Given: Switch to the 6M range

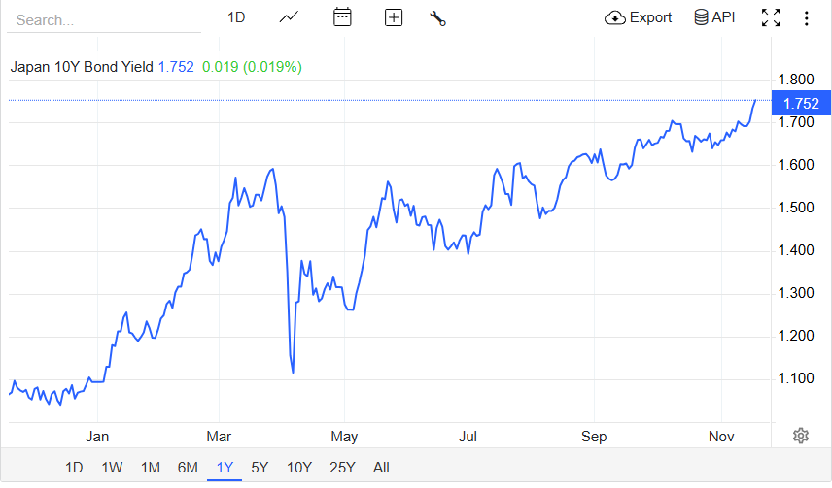Looking at the screenshot, I should [188, 468].
